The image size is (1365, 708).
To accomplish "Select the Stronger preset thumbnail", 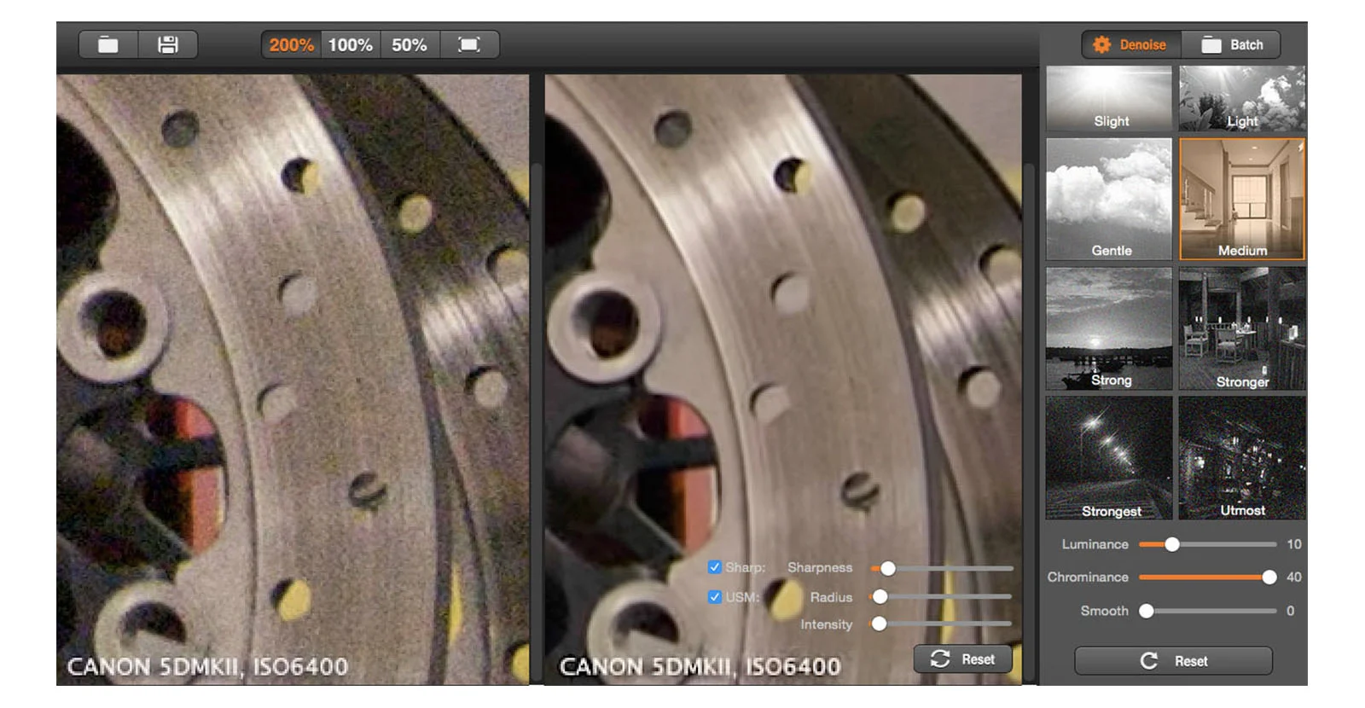I will pos(1242,328).
